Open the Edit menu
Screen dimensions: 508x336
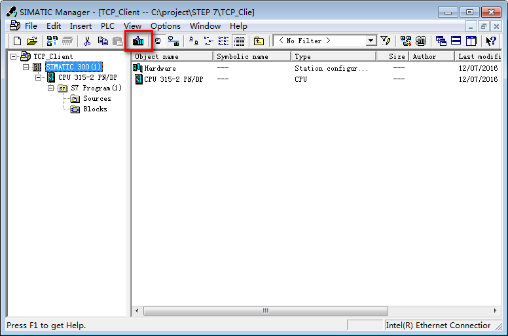(54, 26)
